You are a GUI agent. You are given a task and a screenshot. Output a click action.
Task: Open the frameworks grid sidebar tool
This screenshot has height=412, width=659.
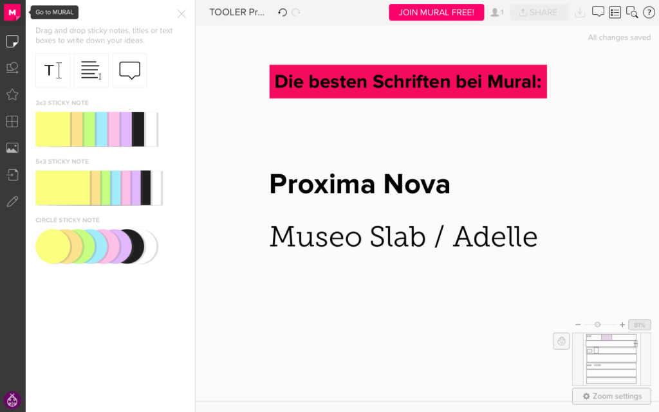(x=12, y=121)
